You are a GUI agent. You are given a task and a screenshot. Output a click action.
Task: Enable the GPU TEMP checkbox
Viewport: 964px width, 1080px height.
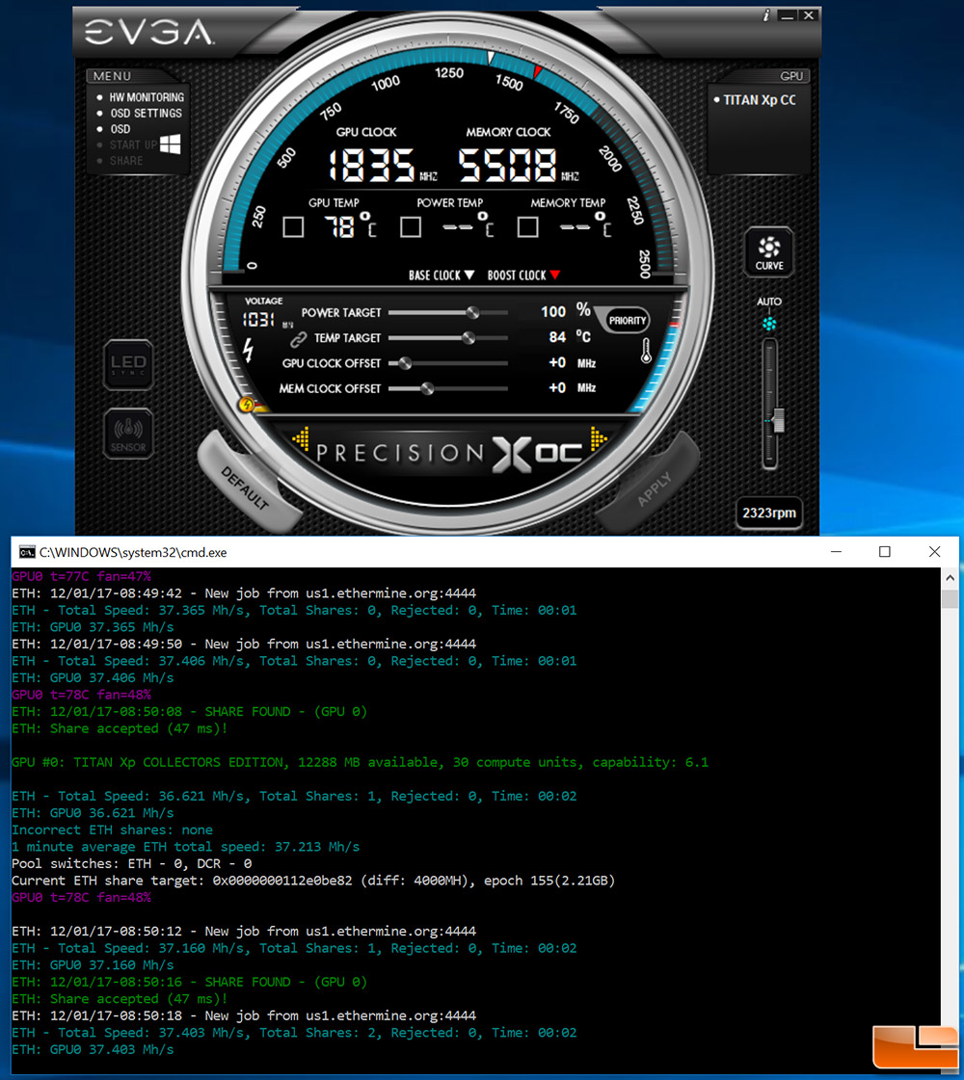(x=293, y=226)
